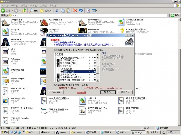This screenshot has height=135, width=181.
Task: Select H3wUpd.exe file icon
Action: pos(82,31)
